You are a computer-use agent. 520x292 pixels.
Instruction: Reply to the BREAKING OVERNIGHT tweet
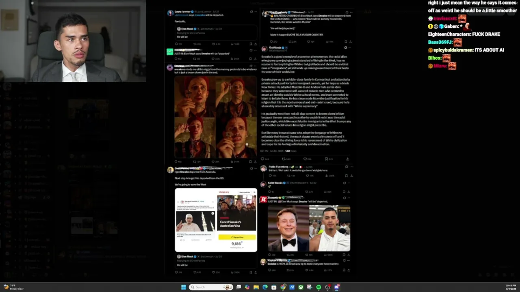(272, 41)
